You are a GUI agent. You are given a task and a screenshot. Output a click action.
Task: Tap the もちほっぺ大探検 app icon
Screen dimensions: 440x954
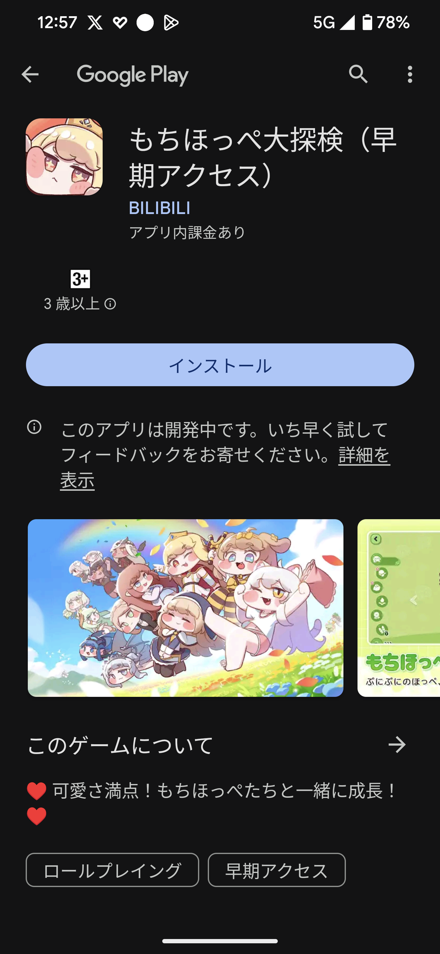coord(64,157)
